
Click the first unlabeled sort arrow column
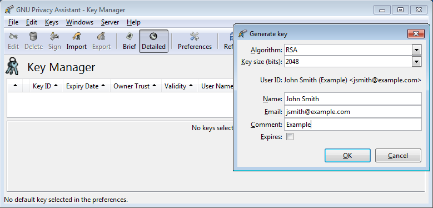pos(15,86)
